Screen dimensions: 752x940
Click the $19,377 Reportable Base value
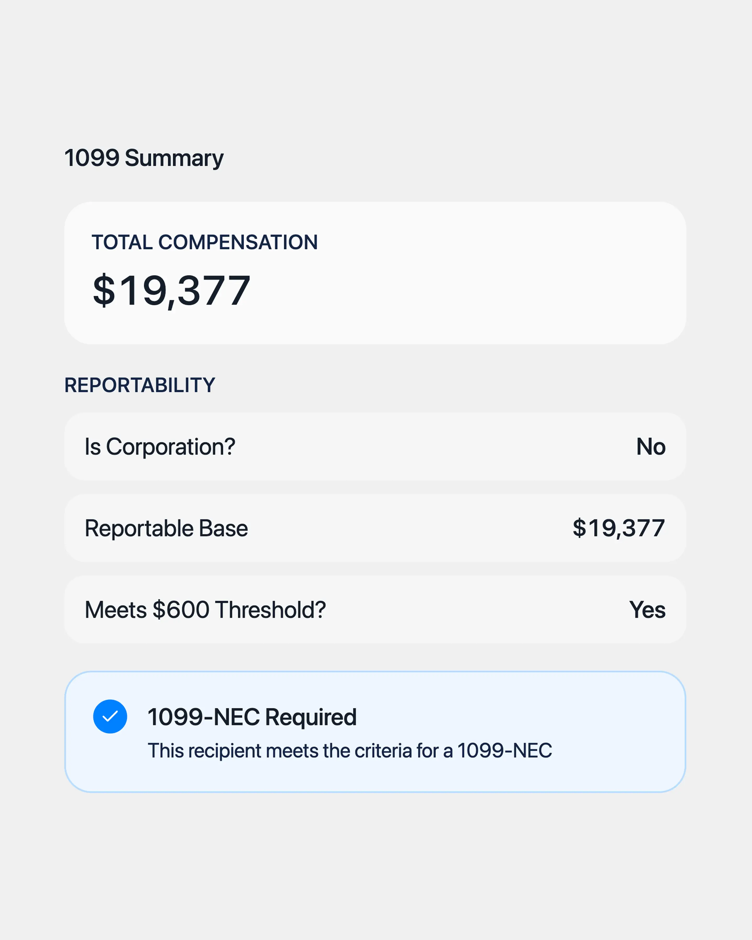618,528
